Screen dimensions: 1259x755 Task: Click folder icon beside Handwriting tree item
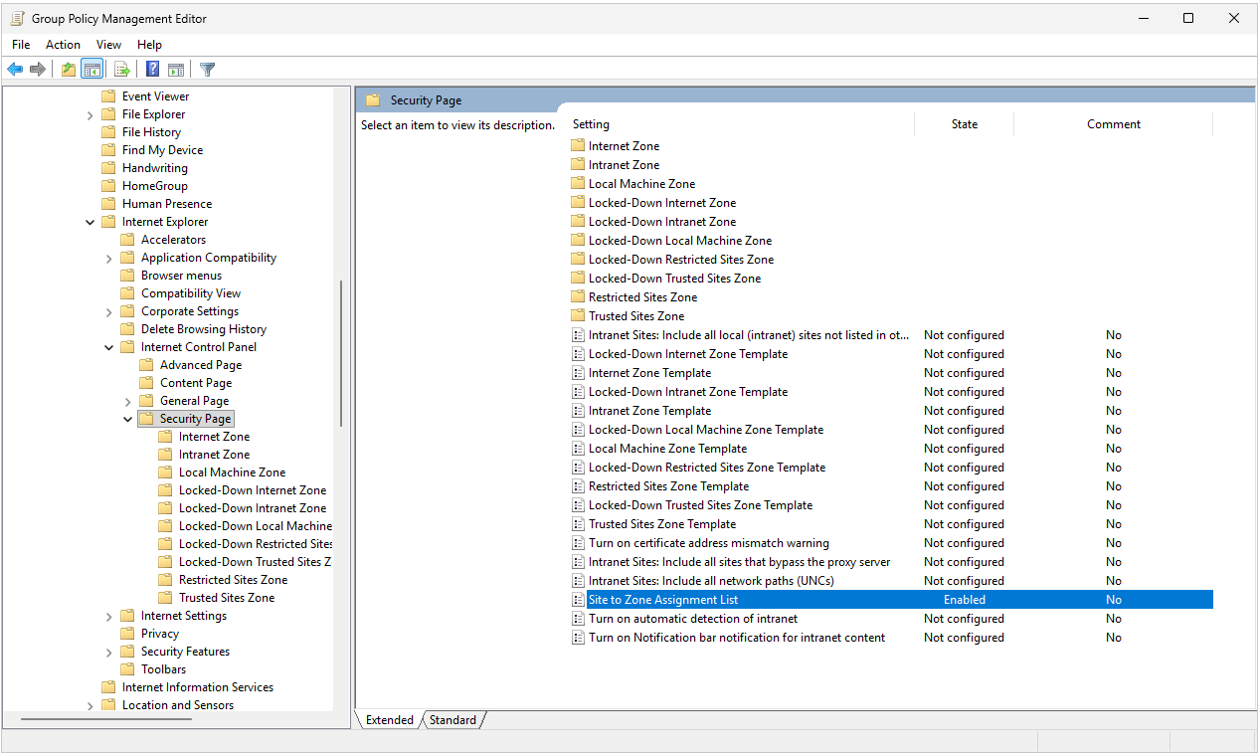[x=108, y=168]
